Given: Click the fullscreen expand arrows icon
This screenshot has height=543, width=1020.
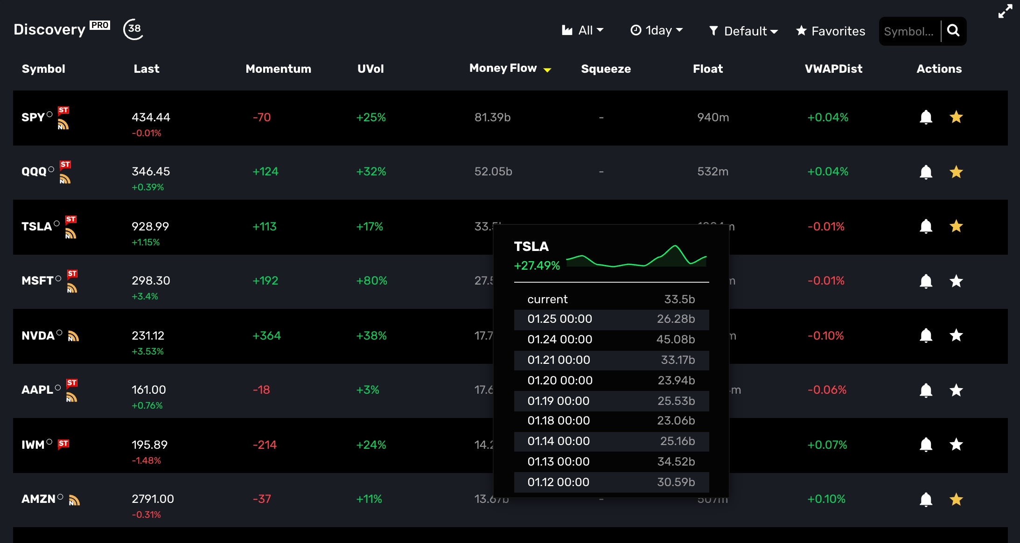Looking at the screenshot, I should [1005, 11].
